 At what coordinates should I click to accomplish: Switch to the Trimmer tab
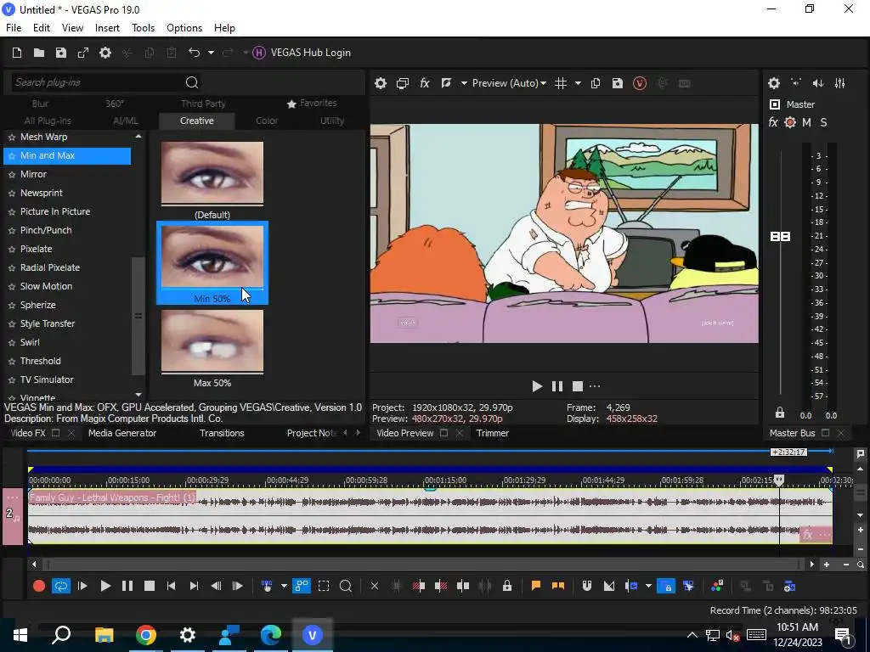pos(493,433)
